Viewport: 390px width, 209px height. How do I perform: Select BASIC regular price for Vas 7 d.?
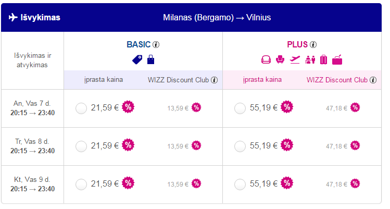81,108
